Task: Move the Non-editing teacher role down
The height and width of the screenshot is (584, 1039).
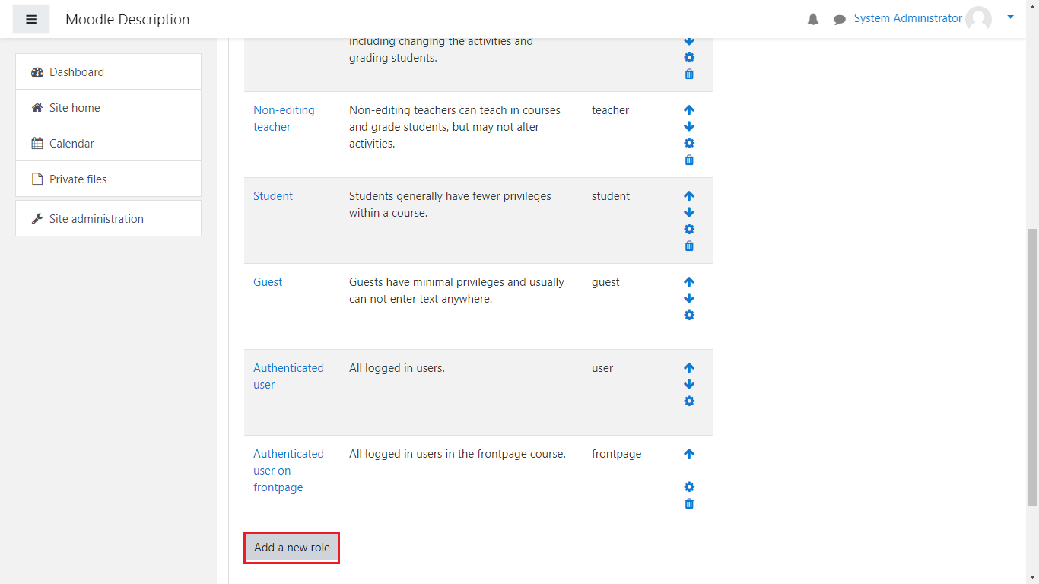Action: point(689,127)
